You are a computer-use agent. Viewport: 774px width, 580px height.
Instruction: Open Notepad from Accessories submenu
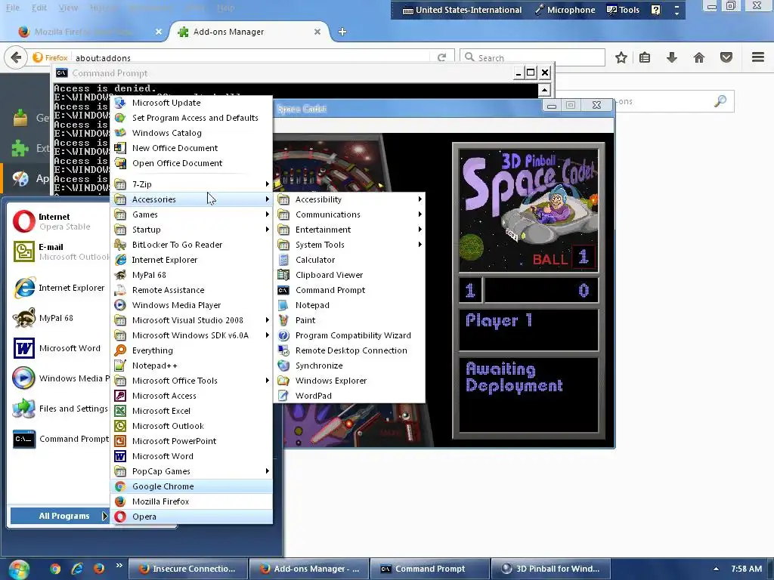pyautogui.click(x=349, y=305)
